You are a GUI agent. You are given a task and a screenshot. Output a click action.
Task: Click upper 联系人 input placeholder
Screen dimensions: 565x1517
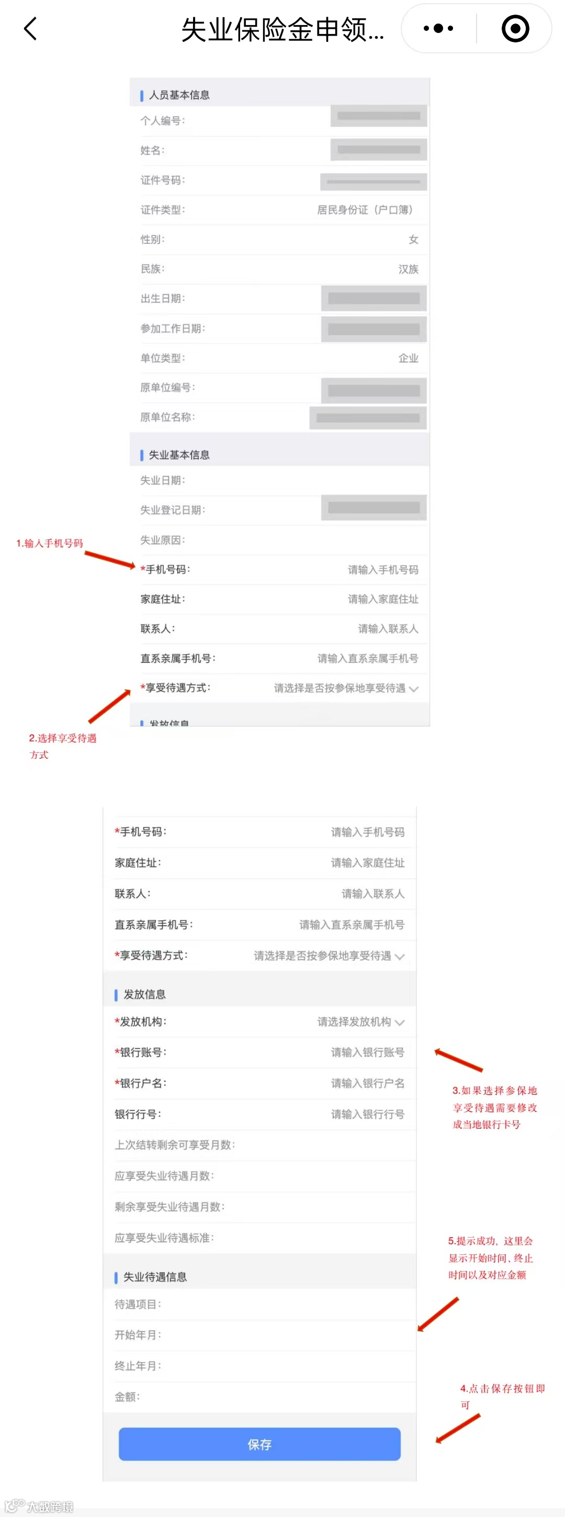click(388, 629)
